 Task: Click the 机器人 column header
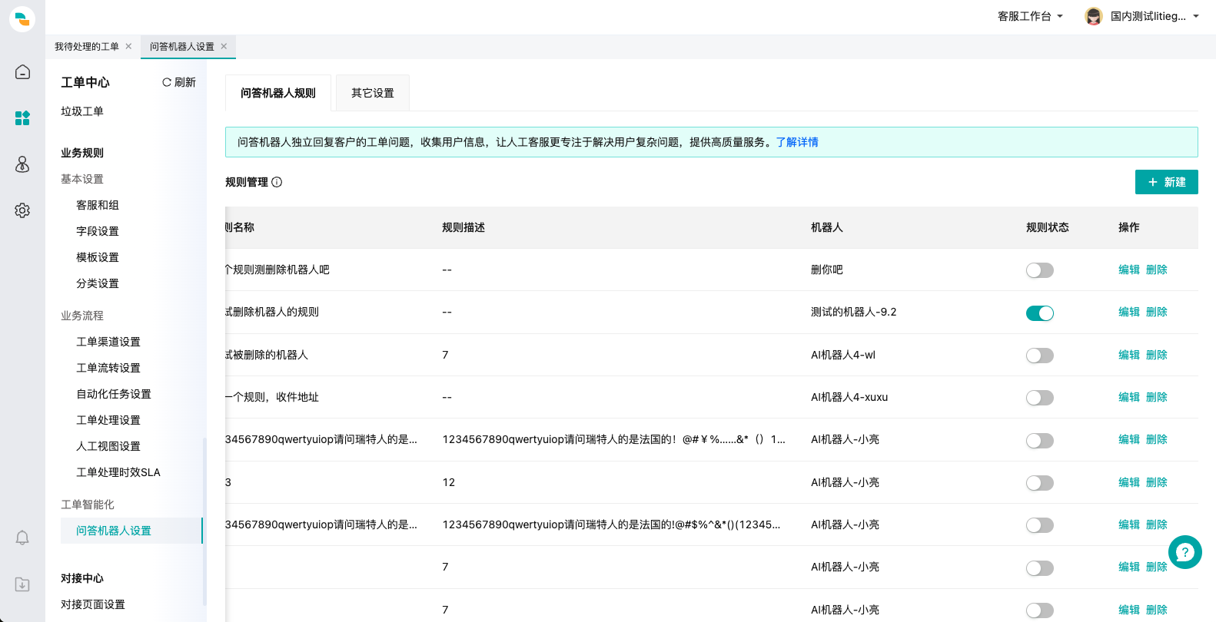tap(827, 227)
